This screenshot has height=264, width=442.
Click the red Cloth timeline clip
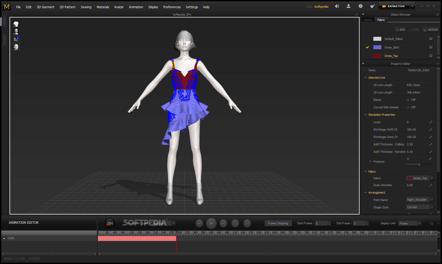[x=137, y=238]
